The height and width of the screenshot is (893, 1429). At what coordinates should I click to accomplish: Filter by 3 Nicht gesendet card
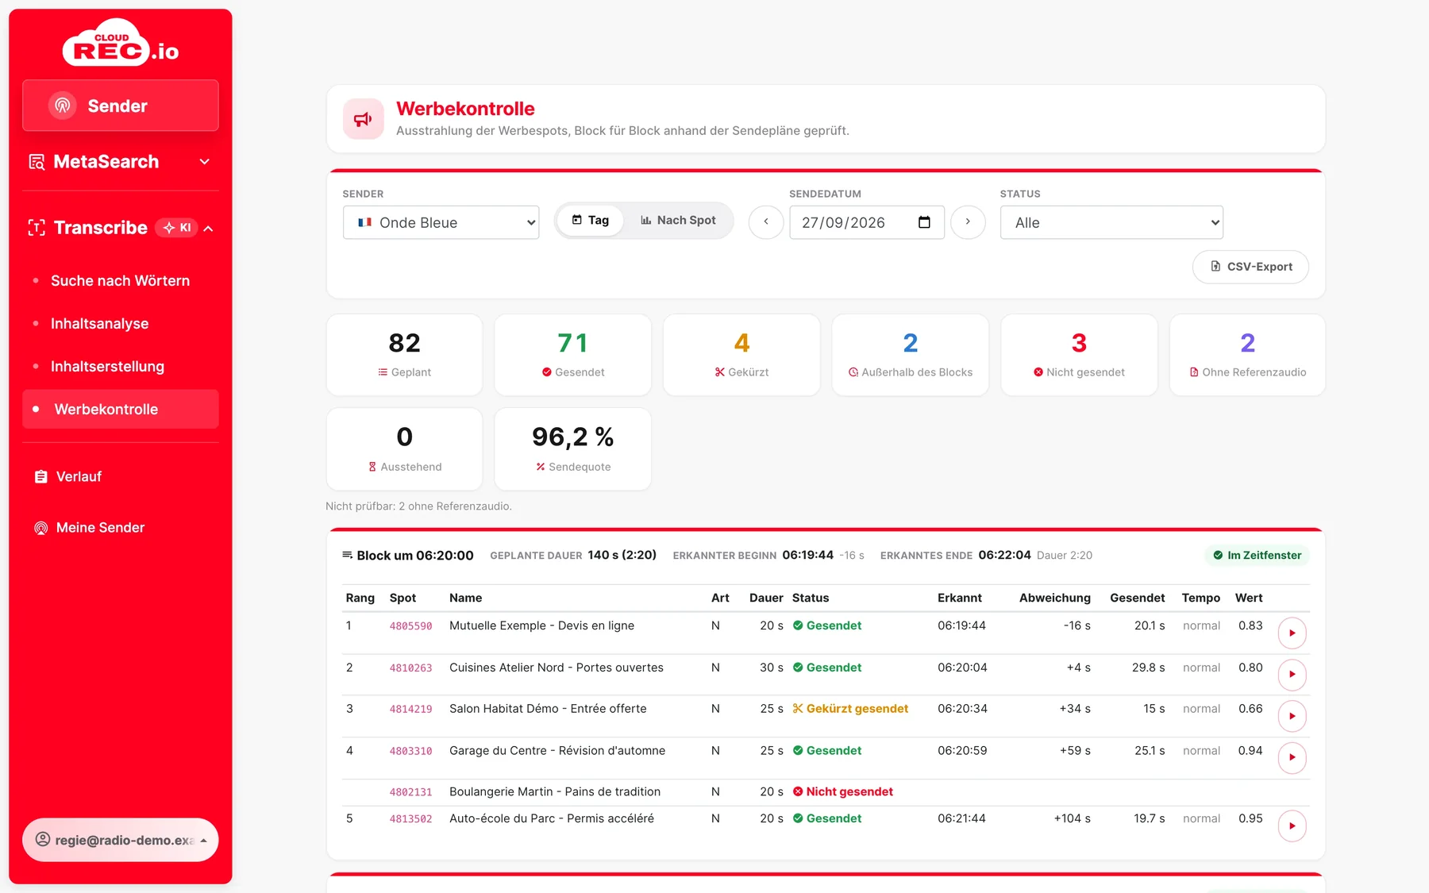[x=1079, y=355]
